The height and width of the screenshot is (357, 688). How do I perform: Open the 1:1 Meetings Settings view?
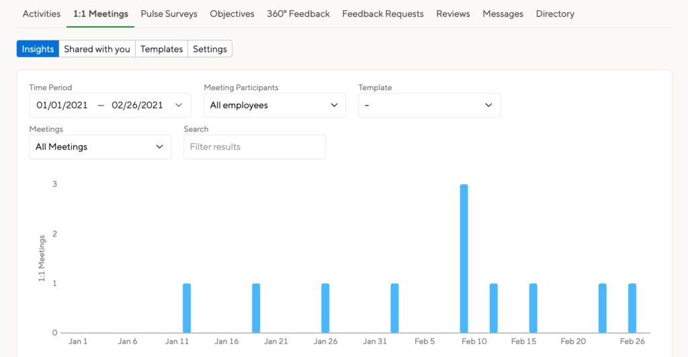pyautogui.click(x=210, y=48)
